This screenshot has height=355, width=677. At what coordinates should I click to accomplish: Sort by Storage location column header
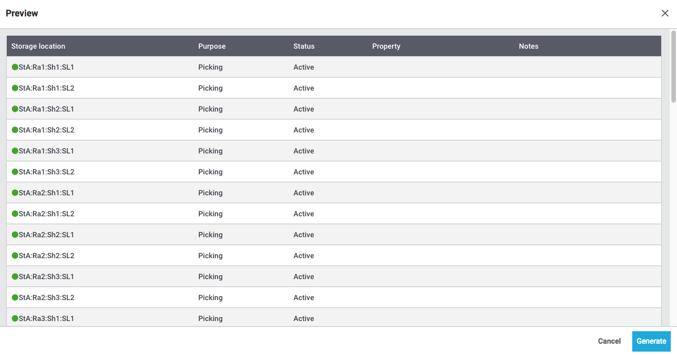[x=38, y=46]
